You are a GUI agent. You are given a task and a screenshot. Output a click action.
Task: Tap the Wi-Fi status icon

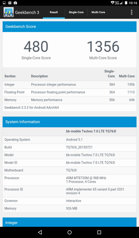pyautogui.click(x=113, y=3)
